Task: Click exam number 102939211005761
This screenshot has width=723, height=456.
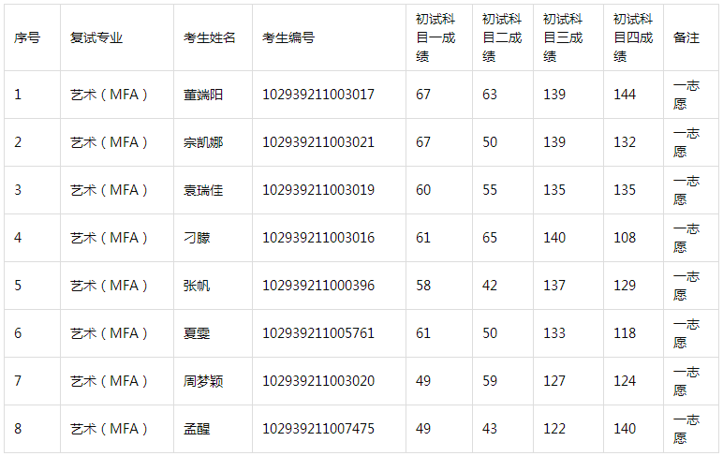Action: coord(318,333)
